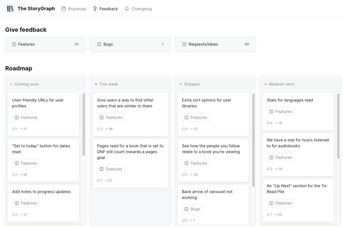Click comment icon on User-friendly URLs card
Screen dimensions: 343x228
click(14, 129)
